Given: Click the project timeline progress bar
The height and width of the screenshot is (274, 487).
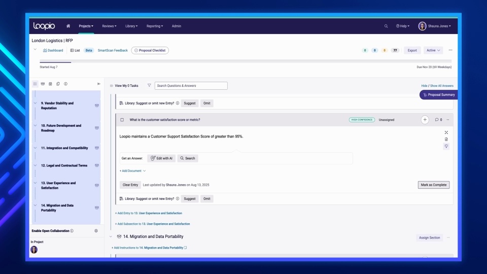Looking at the screenshot, I should click(246, 61).
